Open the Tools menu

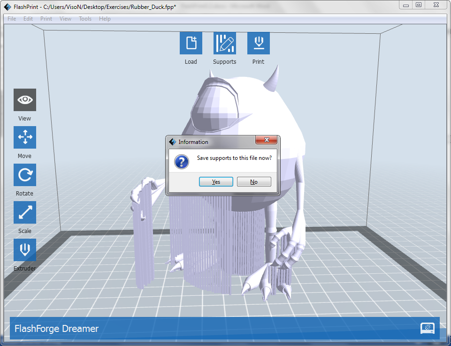[85, 19]
